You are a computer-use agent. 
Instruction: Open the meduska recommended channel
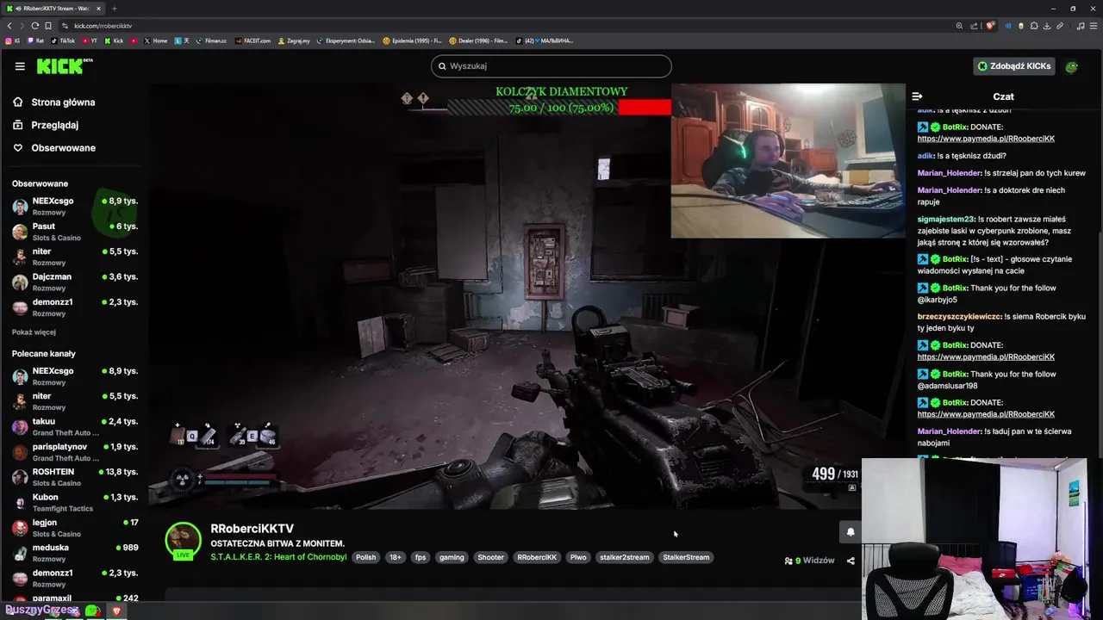tap(74, 553)
